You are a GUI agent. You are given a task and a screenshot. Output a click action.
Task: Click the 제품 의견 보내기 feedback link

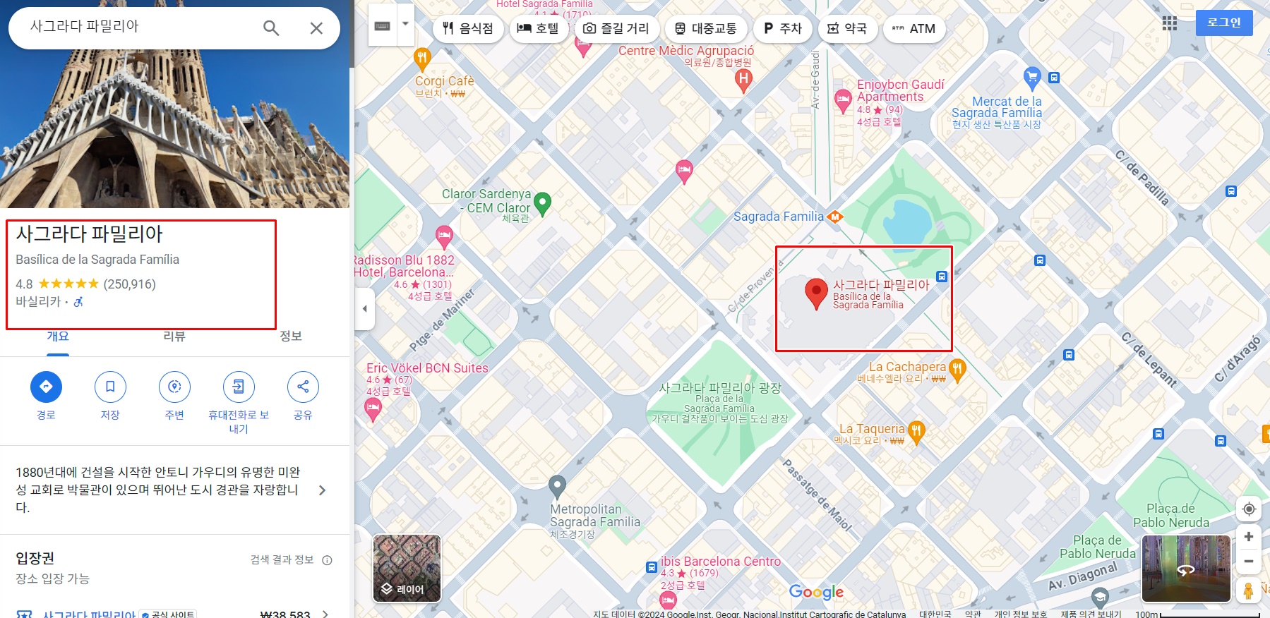(x=1091, y=614)
